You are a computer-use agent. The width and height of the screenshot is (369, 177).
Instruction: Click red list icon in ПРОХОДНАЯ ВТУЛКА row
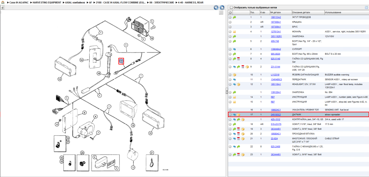(238, 134)
